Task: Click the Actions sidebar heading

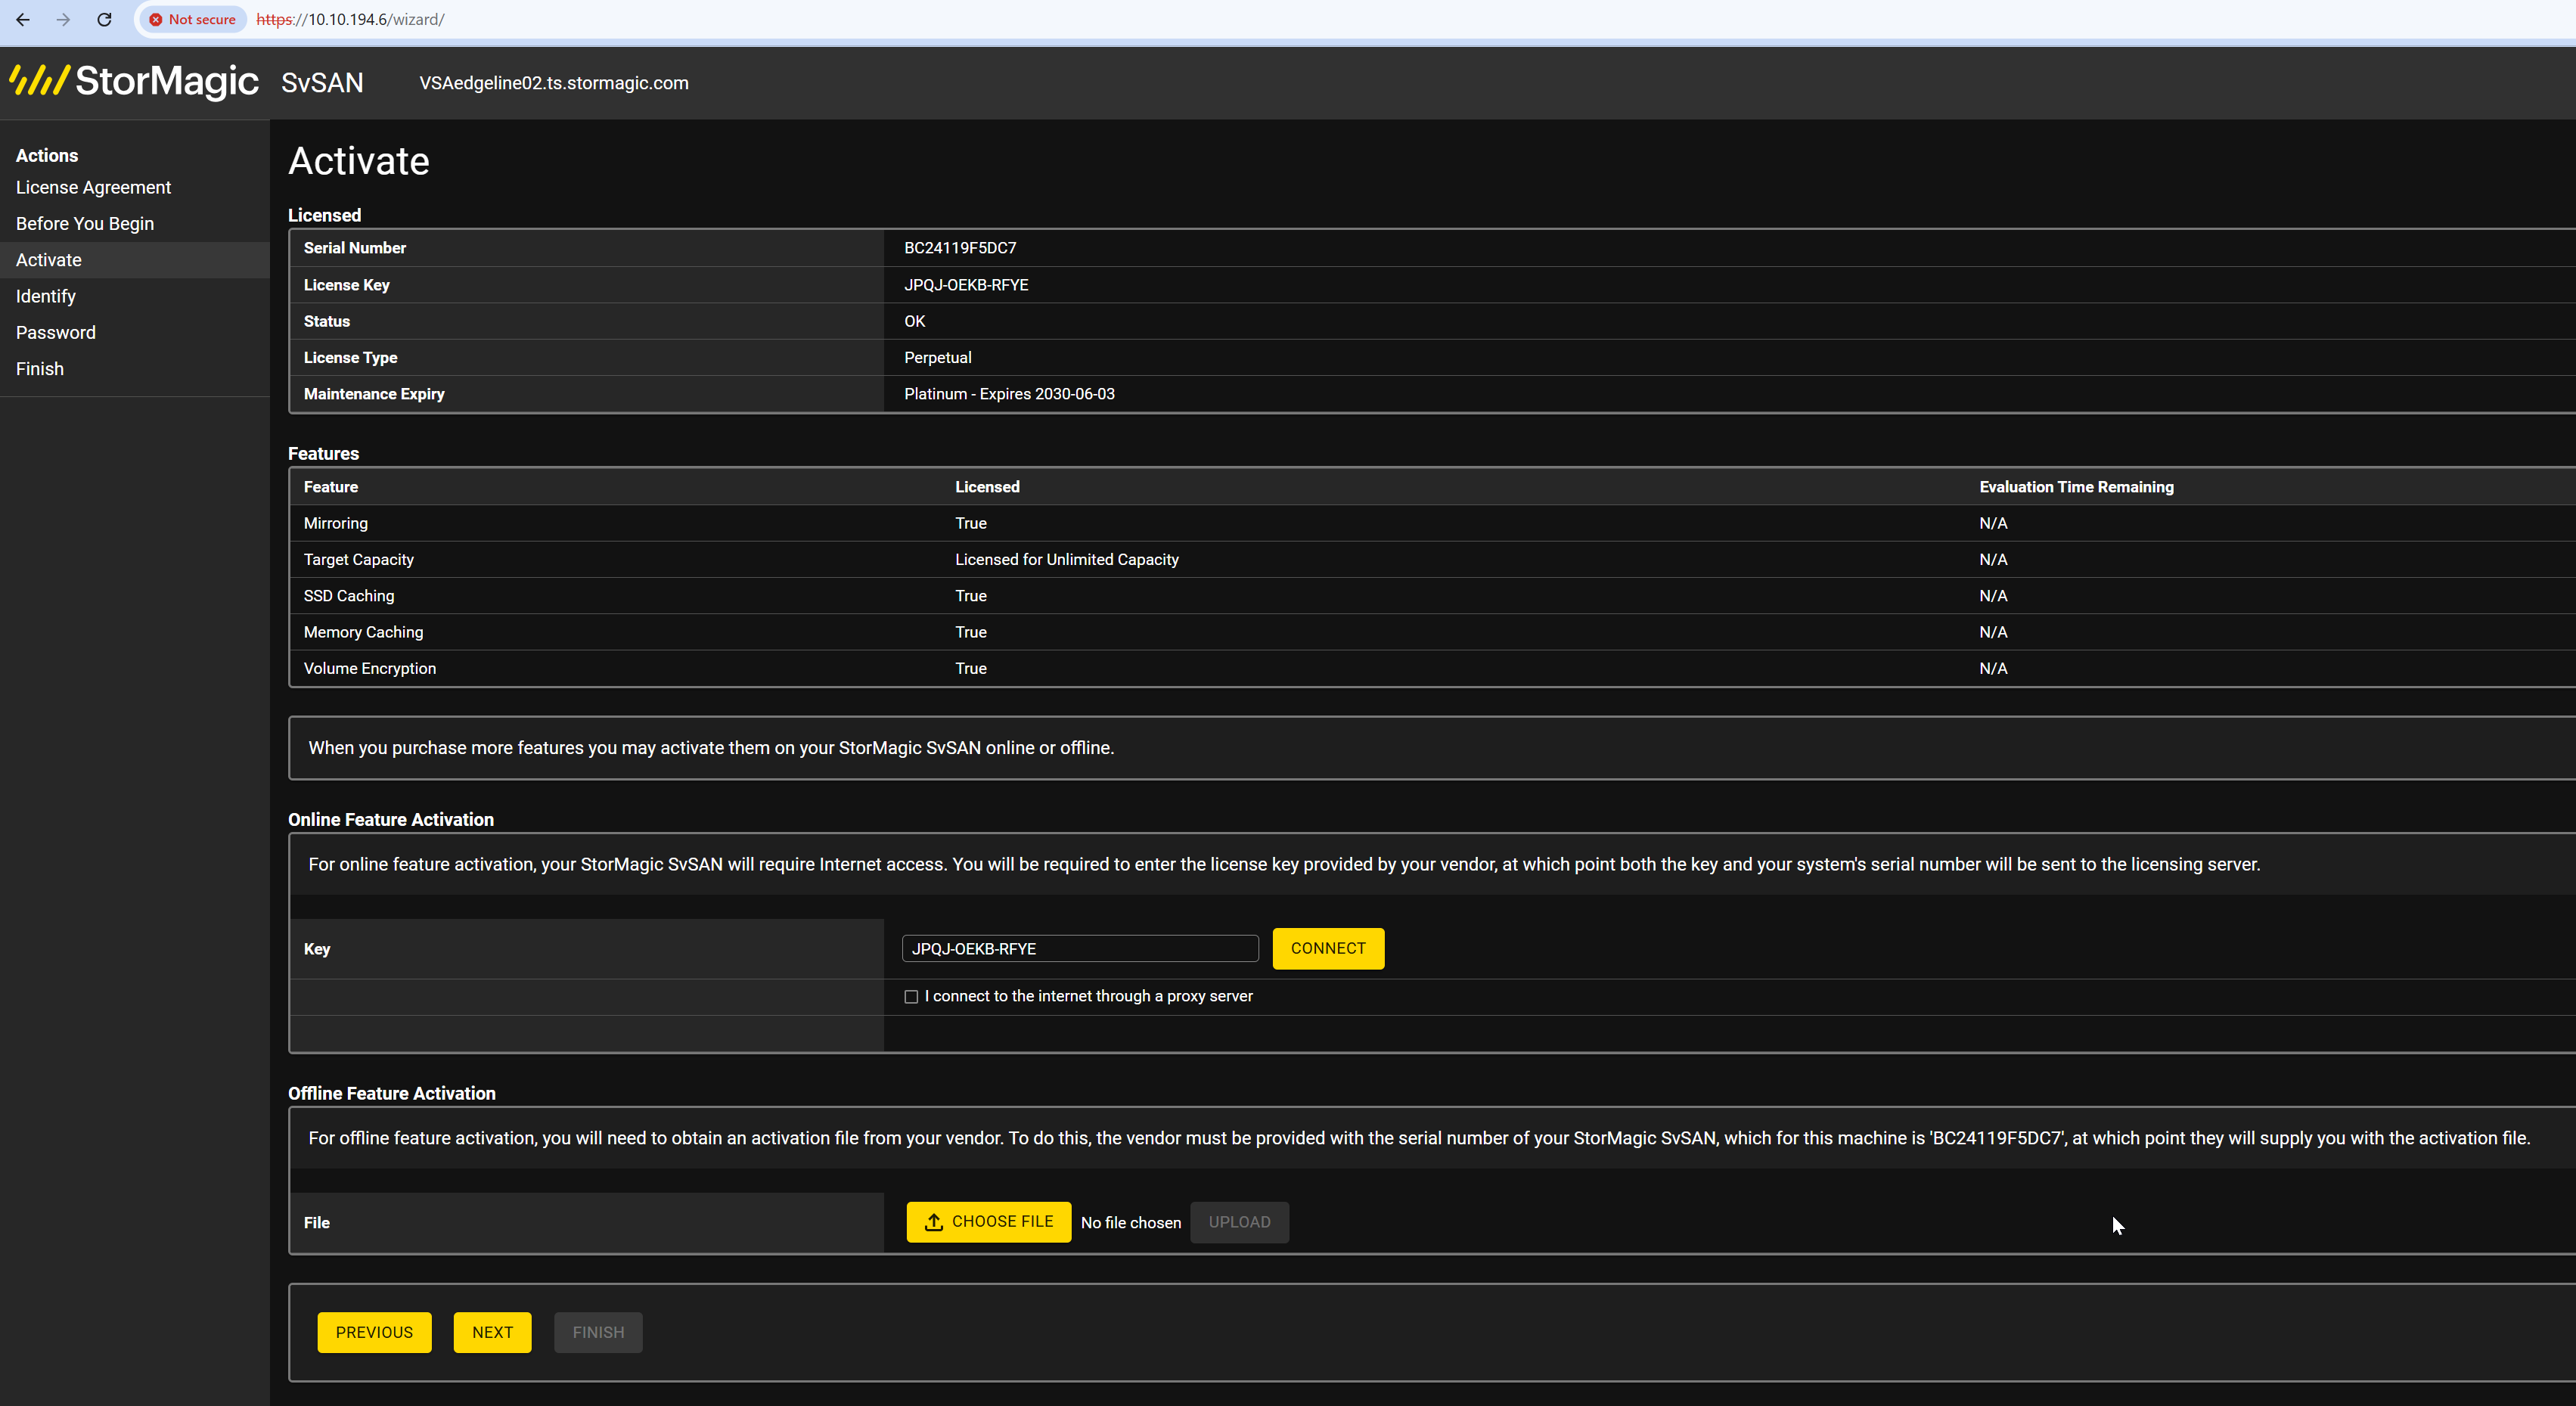Action: pos(47,156)
